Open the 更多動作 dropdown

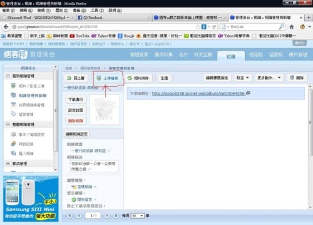(269, 78)
